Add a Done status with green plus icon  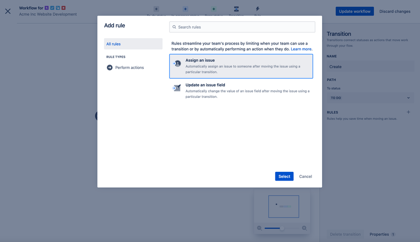(x=214, y=9)
